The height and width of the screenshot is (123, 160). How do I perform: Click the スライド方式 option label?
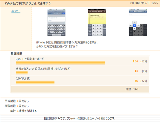(x=23, y=79)
